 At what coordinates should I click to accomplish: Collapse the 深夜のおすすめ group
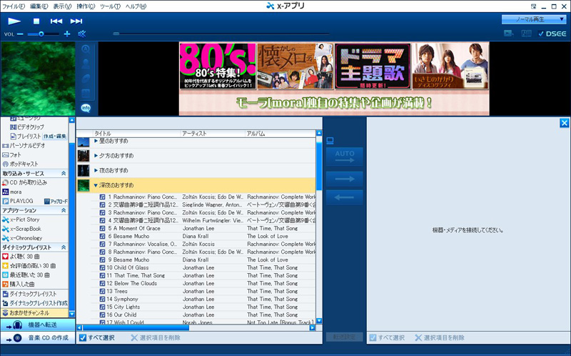click(96, 186)
